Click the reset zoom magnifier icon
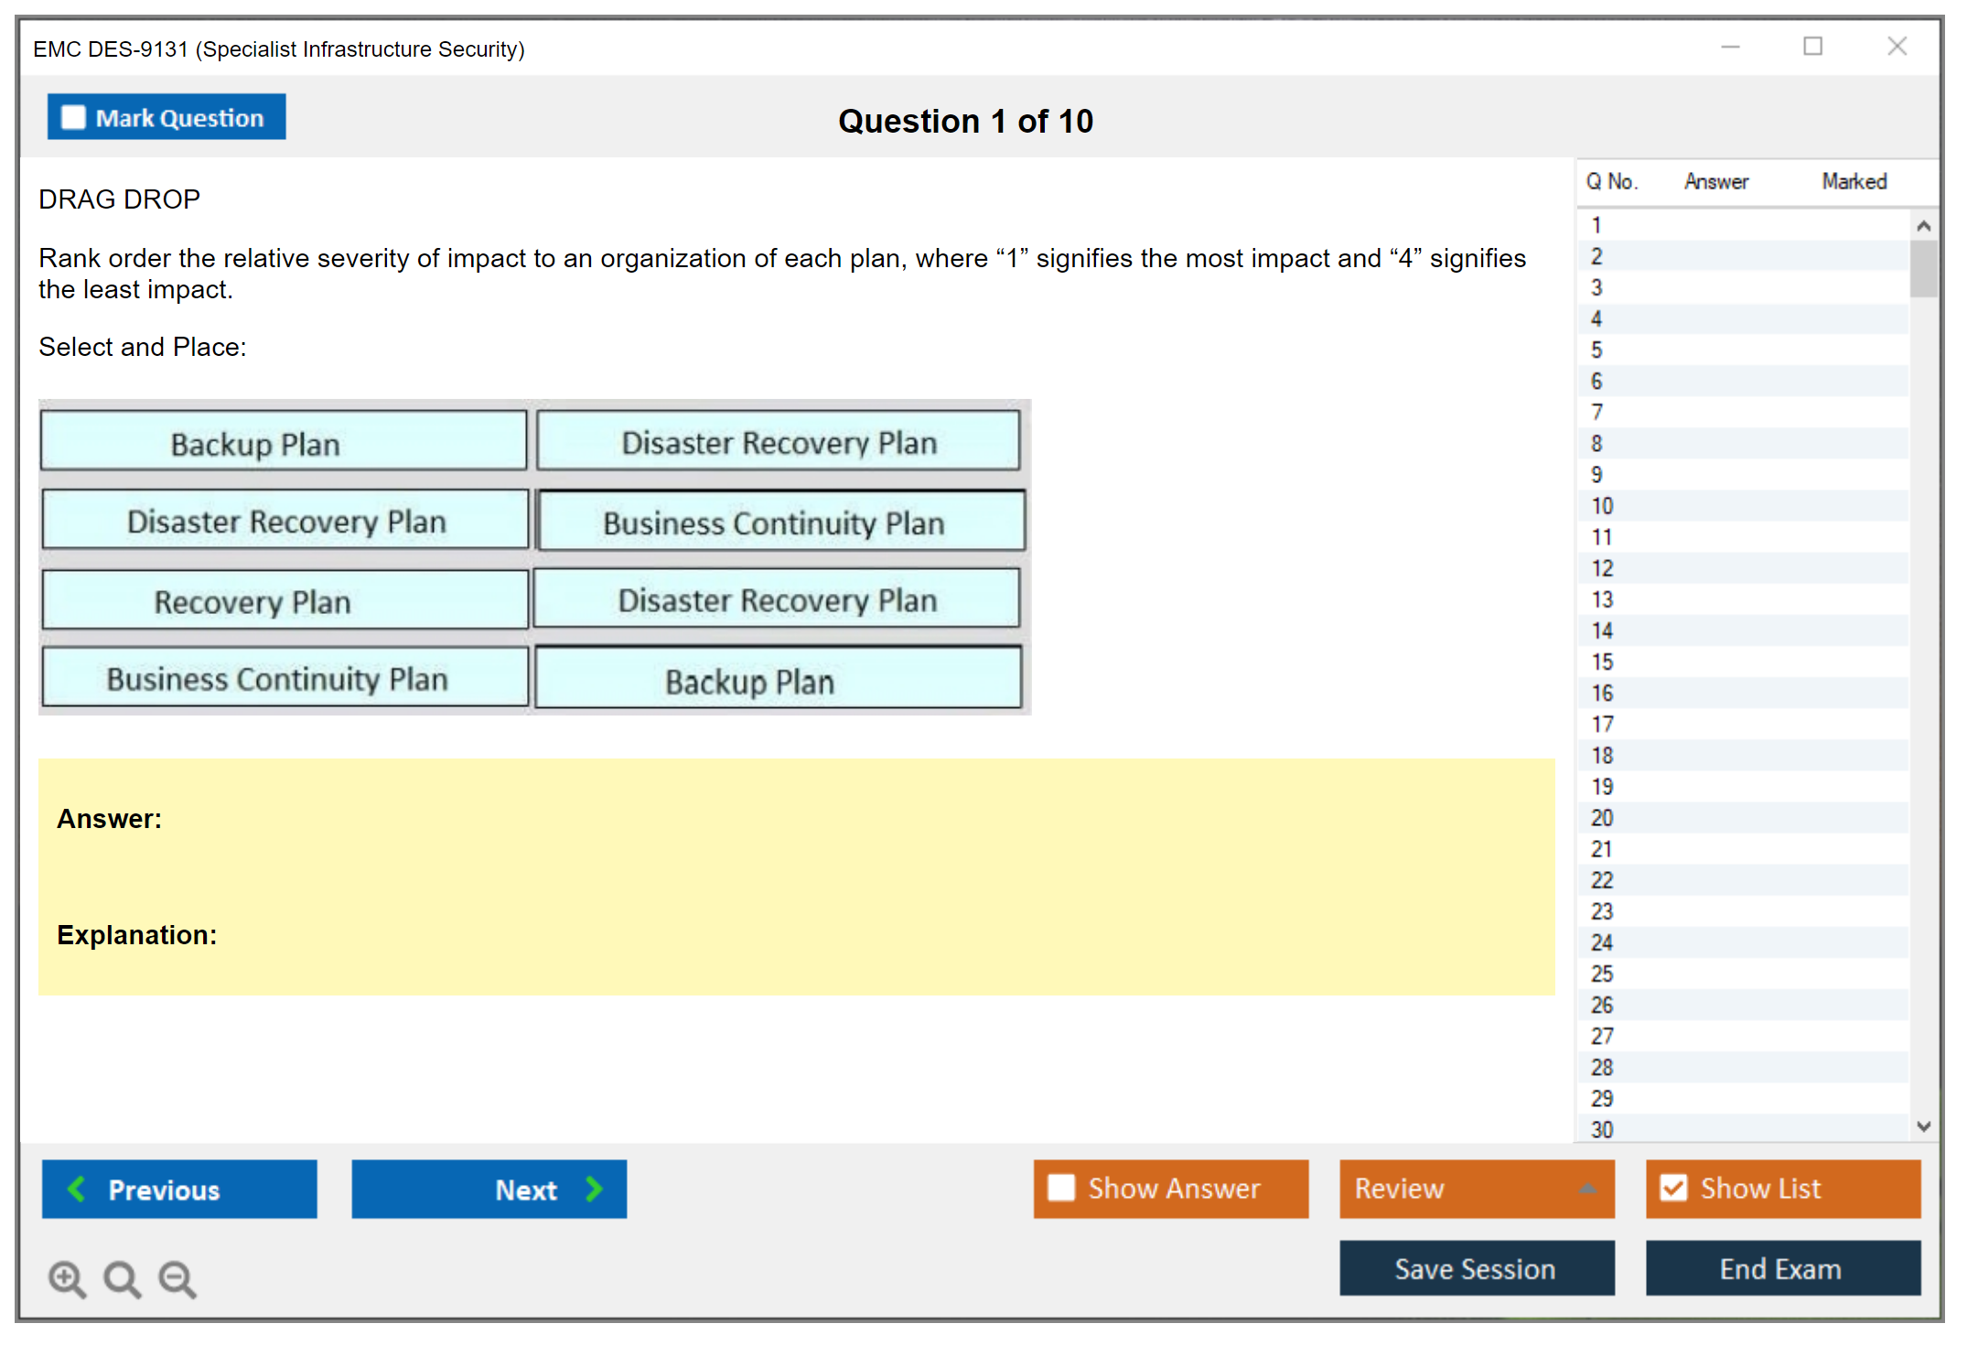The image size is (1967, 1345). [122, 1278]
